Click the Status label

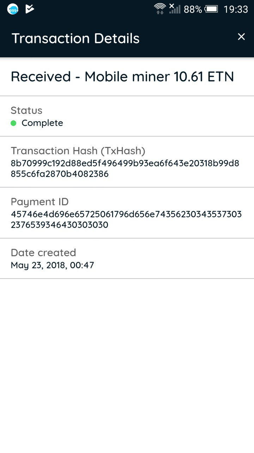[x=26, y=110]
